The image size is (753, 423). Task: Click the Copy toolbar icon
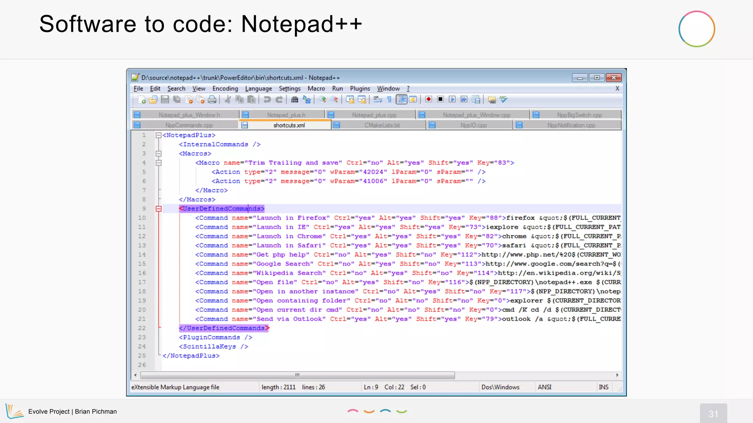tap(240, 100)
